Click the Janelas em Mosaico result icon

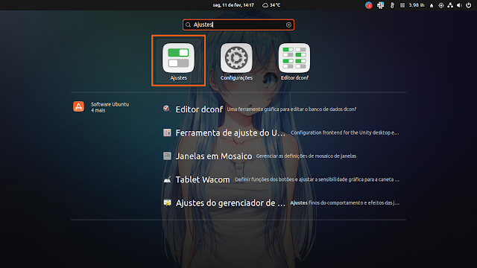pos(167,156)
